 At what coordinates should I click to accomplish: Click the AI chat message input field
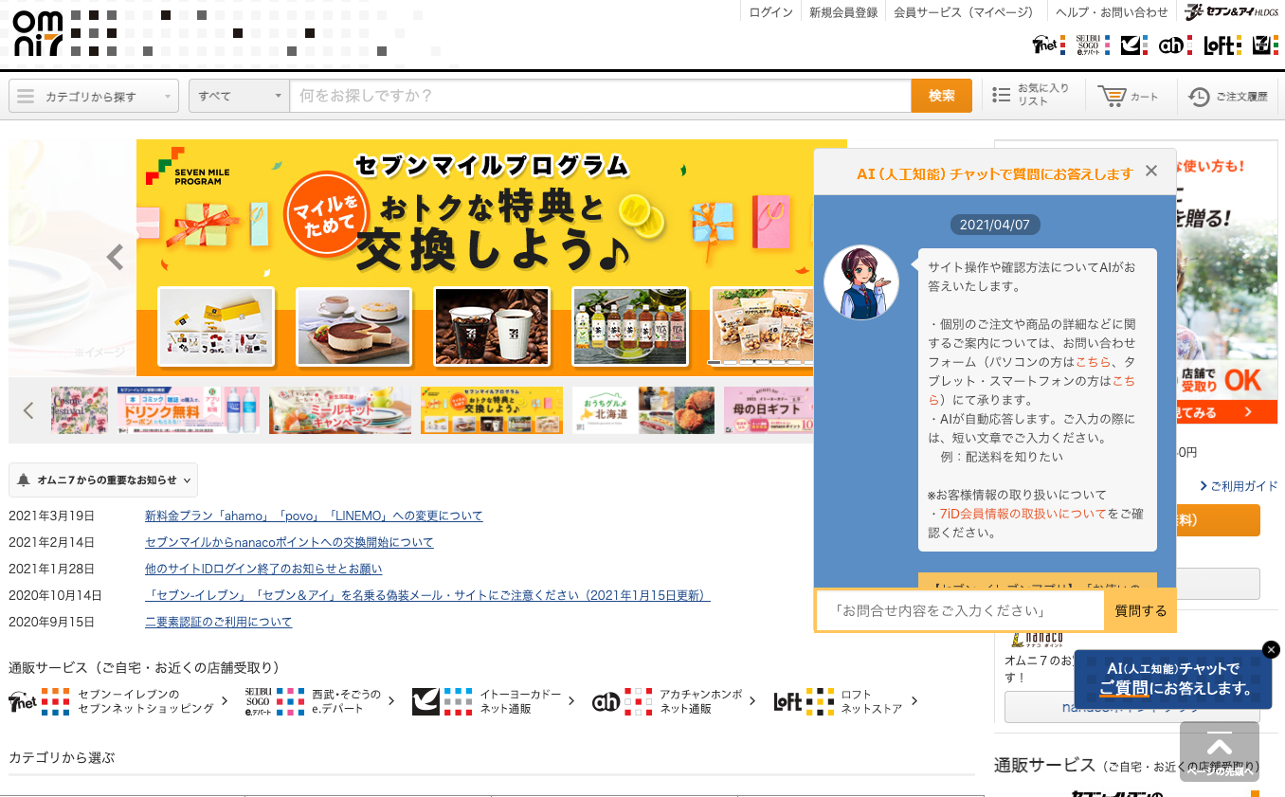click(960, 610)
